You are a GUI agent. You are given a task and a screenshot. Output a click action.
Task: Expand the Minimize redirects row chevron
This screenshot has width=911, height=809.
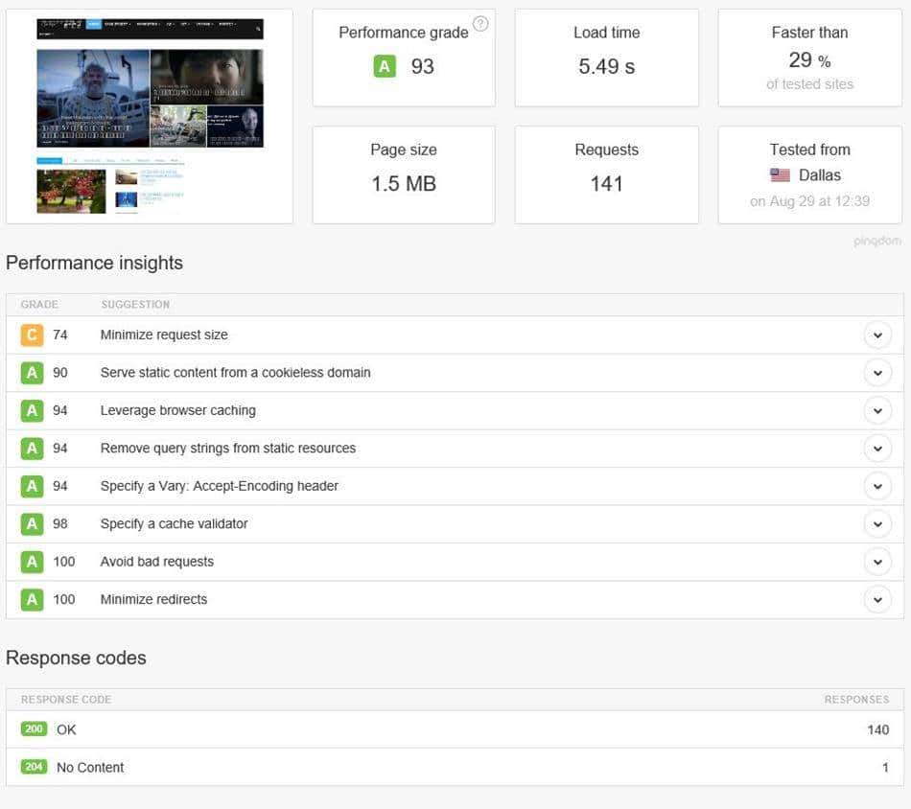pyautogui.click(x=876, y=600)
